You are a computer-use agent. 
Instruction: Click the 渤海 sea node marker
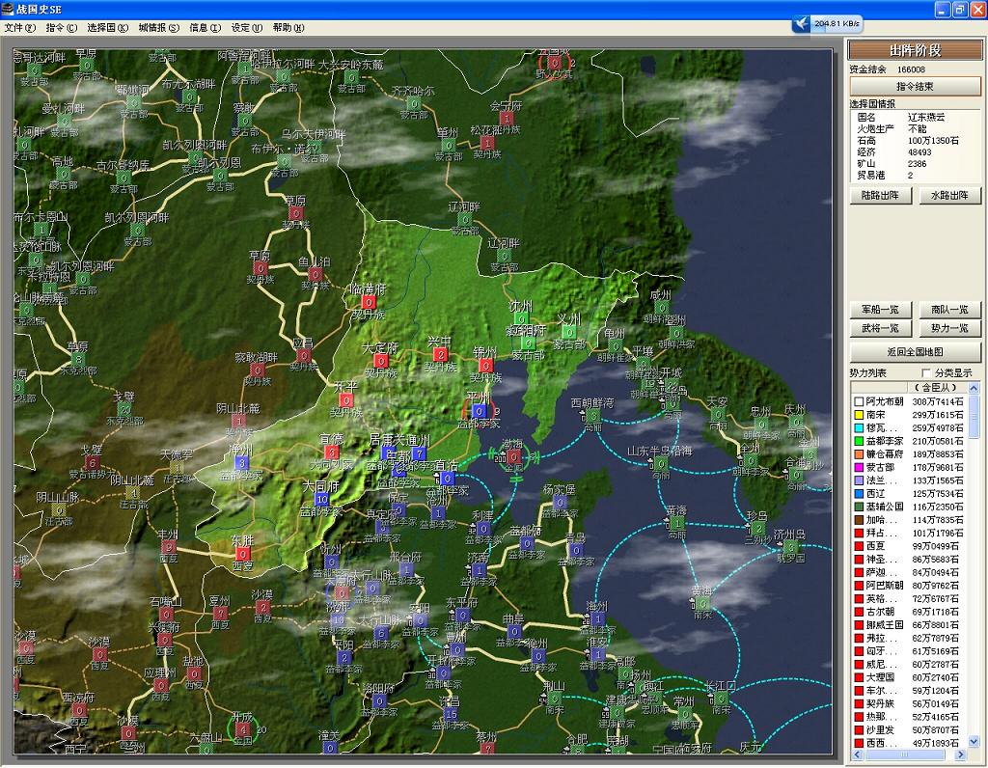[x=514, y=458]
